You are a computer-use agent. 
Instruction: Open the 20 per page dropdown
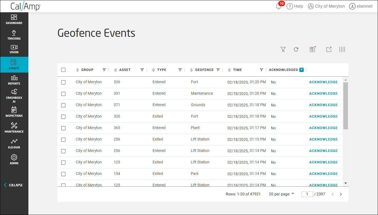tap(282, 194)
